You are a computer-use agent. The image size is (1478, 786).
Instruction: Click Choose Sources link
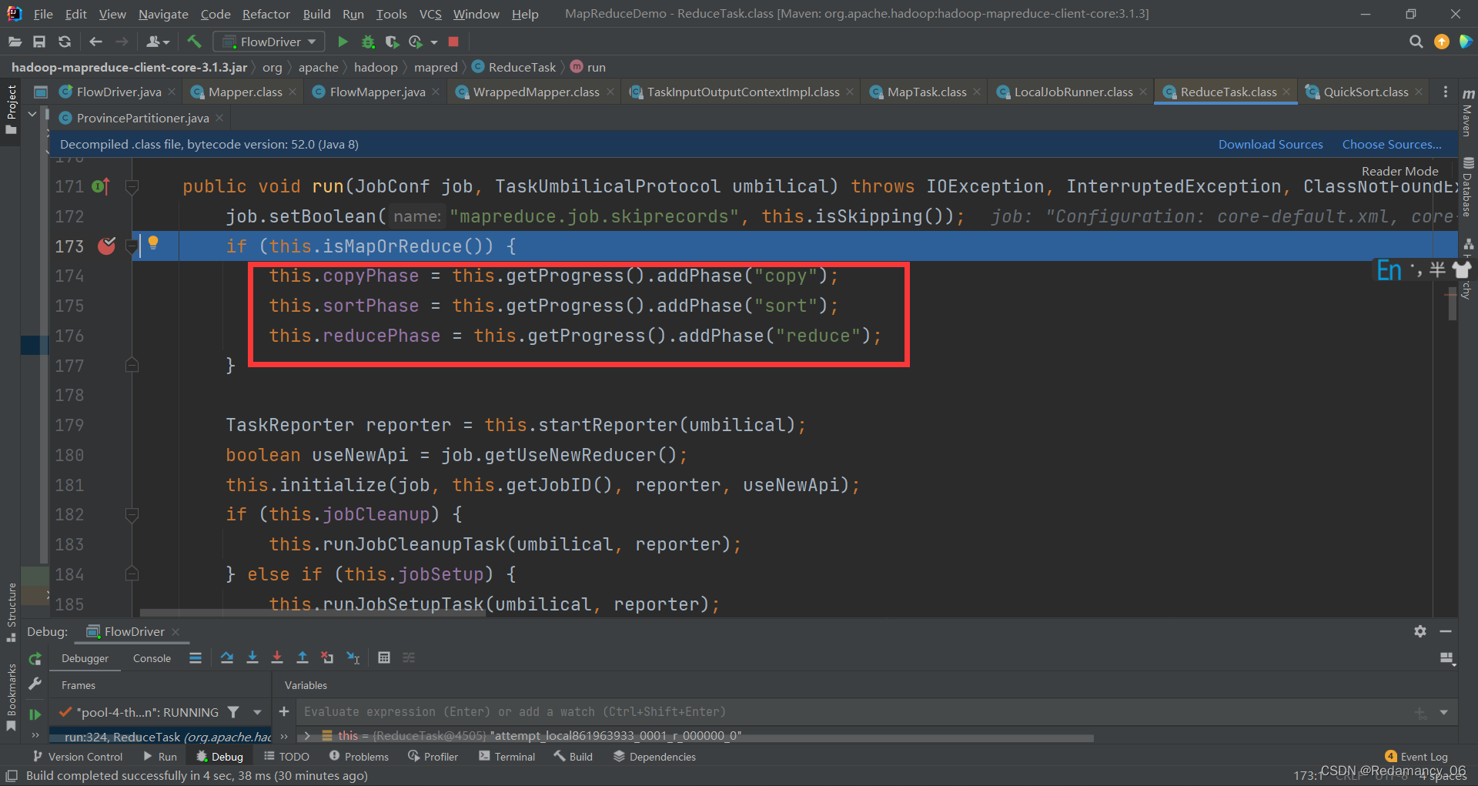(1392, 144)
